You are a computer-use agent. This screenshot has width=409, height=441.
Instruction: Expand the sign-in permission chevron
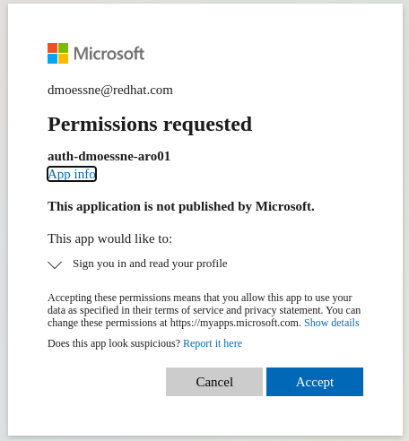tap(55, 264)
